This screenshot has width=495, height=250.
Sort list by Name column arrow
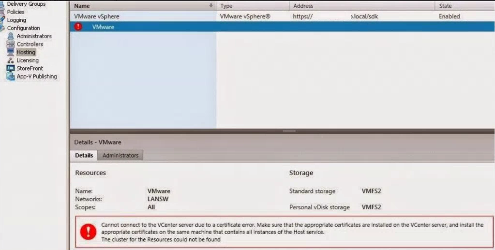point(211,6)
